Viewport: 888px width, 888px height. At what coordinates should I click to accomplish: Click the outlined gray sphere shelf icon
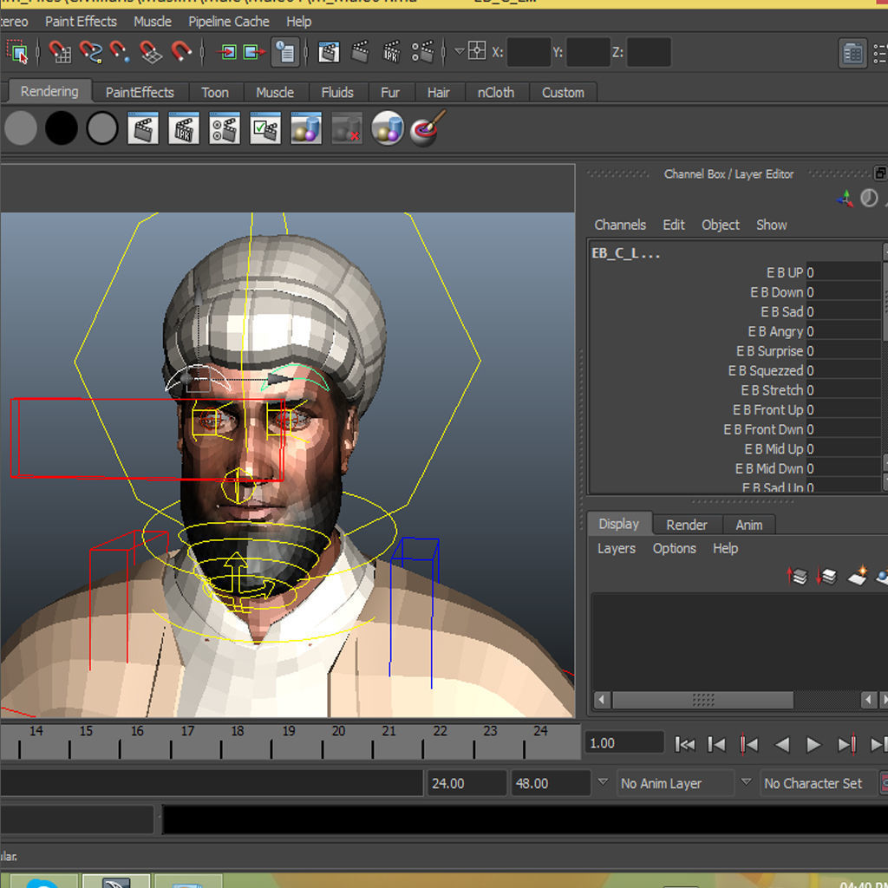click(102, 128)
